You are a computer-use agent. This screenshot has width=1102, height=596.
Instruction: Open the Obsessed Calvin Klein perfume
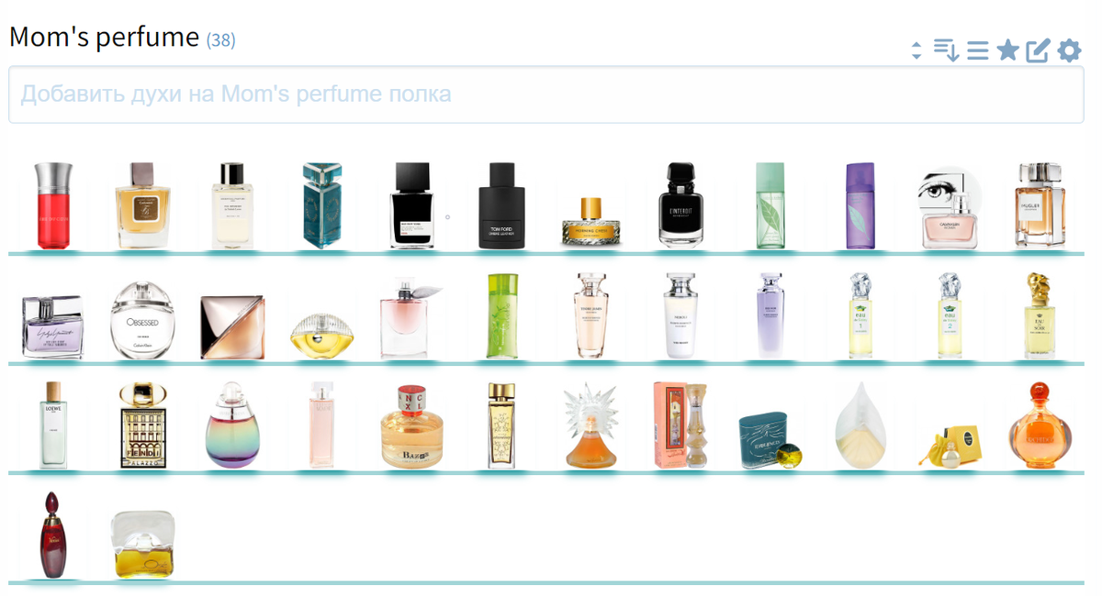[141, 321]
